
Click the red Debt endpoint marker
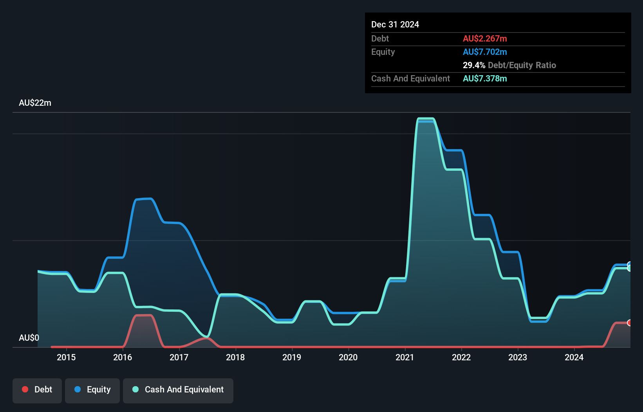click(630, 323)
